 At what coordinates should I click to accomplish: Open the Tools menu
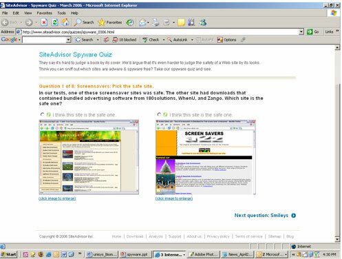[x=61, y=13]
